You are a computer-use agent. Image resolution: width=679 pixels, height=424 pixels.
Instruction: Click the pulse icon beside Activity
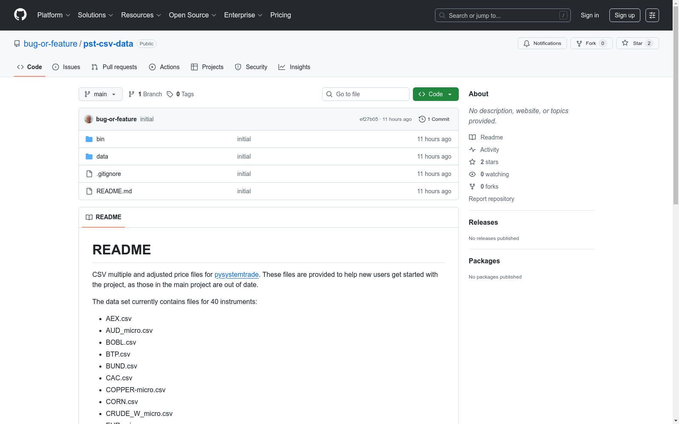click(x=472, y=150)
